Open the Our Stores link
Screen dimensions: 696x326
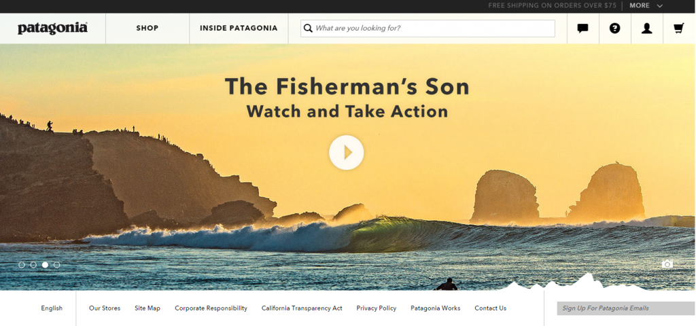click(x=105, y=308)
